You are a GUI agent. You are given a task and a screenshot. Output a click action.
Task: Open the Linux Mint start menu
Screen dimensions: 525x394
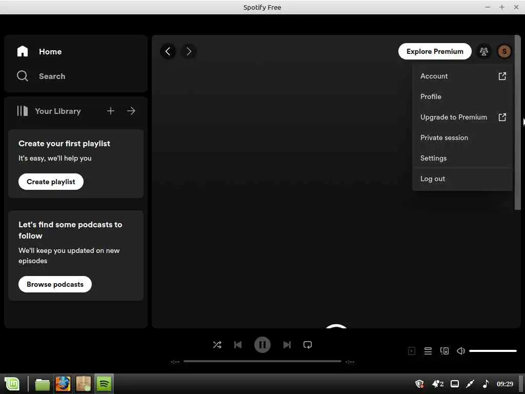pyautogui.click(x=12, y=384)
